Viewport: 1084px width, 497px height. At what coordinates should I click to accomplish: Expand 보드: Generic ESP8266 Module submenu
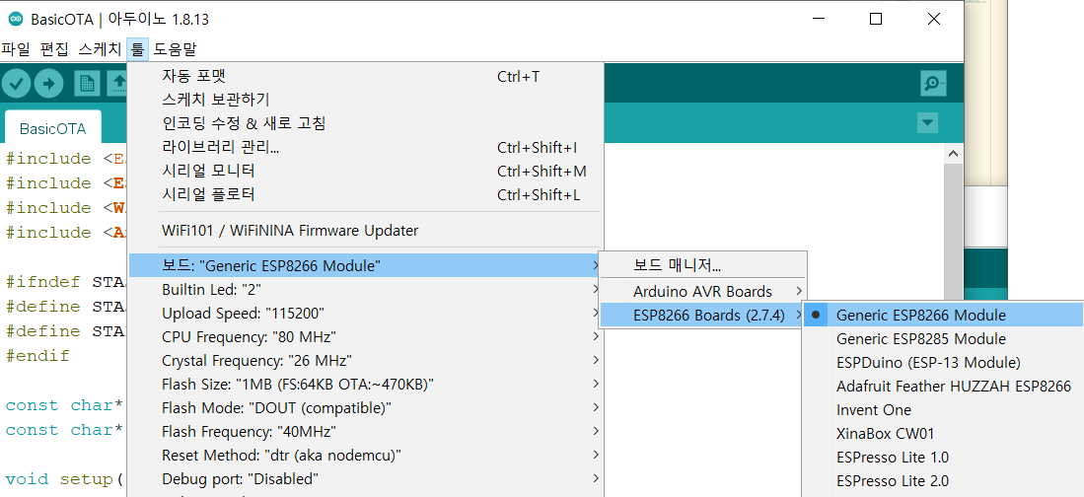click(366, 265)
